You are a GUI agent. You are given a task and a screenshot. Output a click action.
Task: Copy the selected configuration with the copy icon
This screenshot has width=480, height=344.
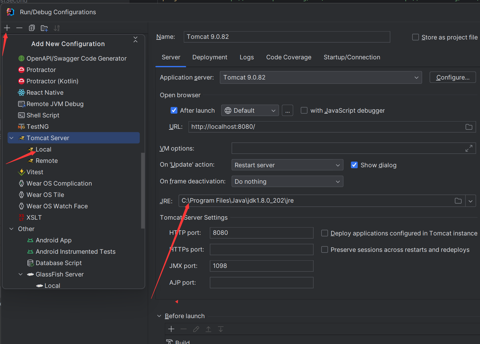[x=32, y=28]
